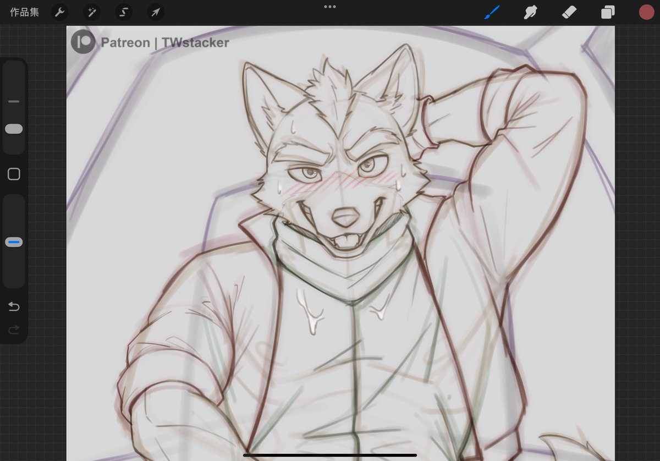Viewport: 660px width, 461px height.
Task: Open the Adjustments magic wand menu
Action: 91,12
